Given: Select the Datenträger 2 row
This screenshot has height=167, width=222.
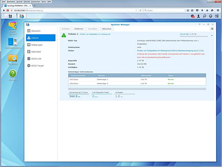Looking at the screenshot, I should [x=137, y=83].
